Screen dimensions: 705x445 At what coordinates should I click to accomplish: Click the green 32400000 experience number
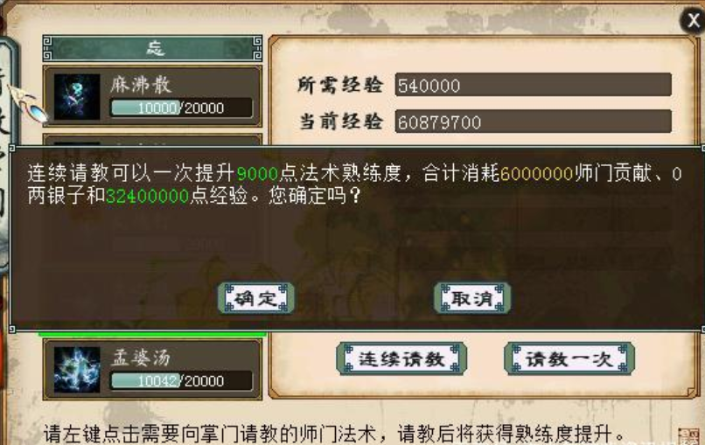tap(147, 196)
